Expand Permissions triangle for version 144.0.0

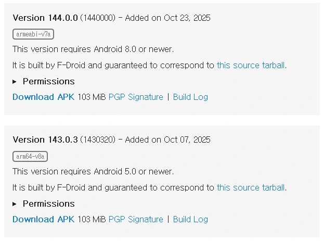click(x=15, y=82)
